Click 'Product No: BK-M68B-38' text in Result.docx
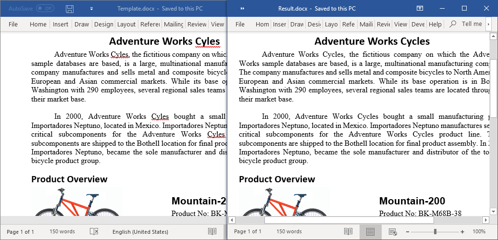Viewport: 498px width, 240px height. (x=420, y=213)
